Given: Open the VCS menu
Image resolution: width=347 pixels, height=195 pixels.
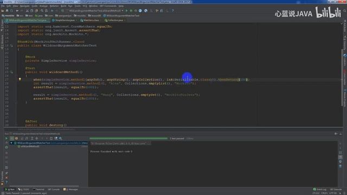Looking at the screenshot, I should tap(85, 6).
